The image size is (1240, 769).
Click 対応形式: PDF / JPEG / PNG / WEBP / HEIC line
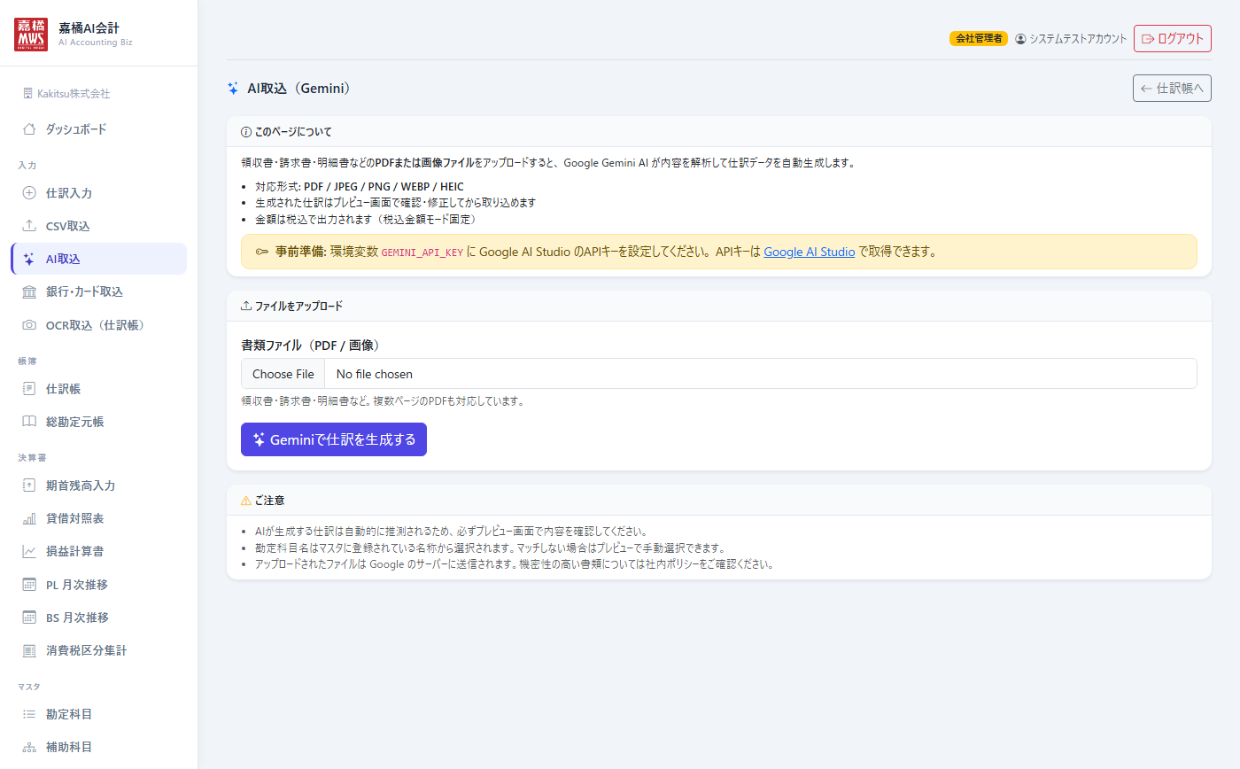359,187
